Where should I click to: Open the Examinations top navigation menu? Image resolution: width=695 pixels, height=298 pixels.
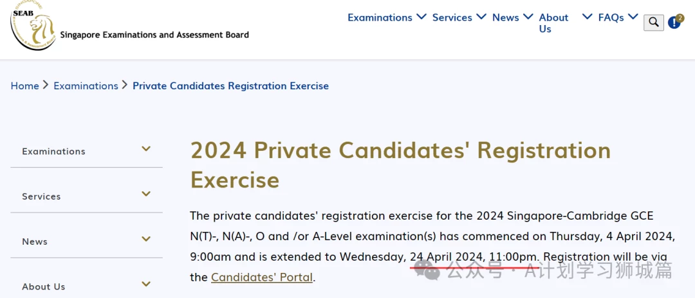(387, 17)
